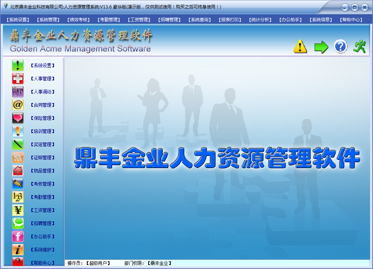Click the orange RSS icon beside 证照管理
The width and height of the screenshot is (373, 269).
point(18,158)
